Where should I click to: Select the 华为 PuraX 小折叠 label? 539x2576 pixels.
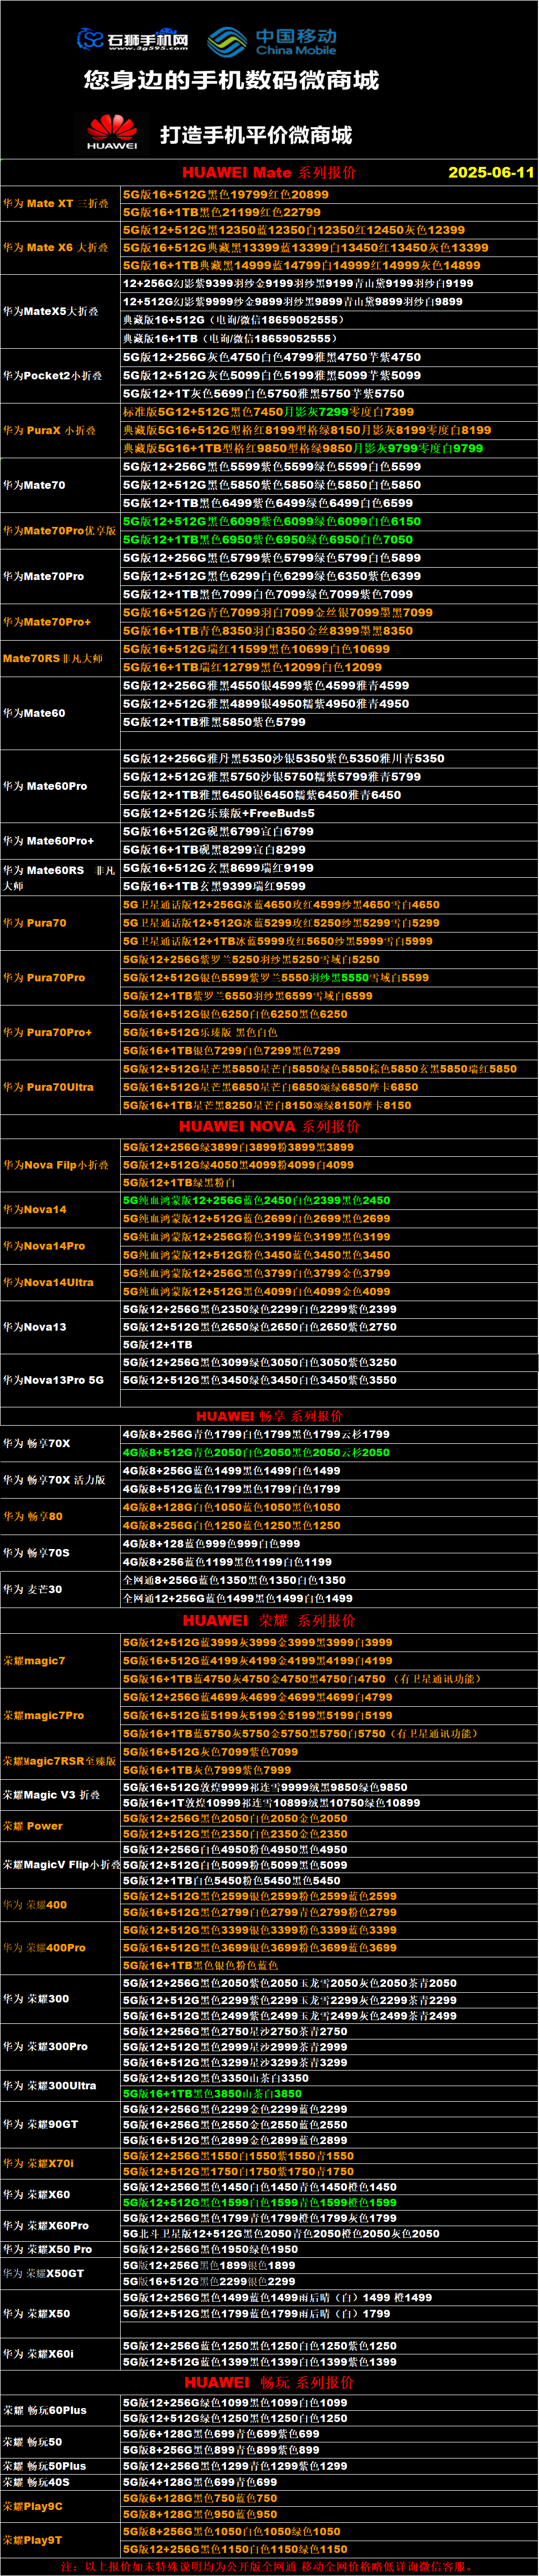[49, 430]
